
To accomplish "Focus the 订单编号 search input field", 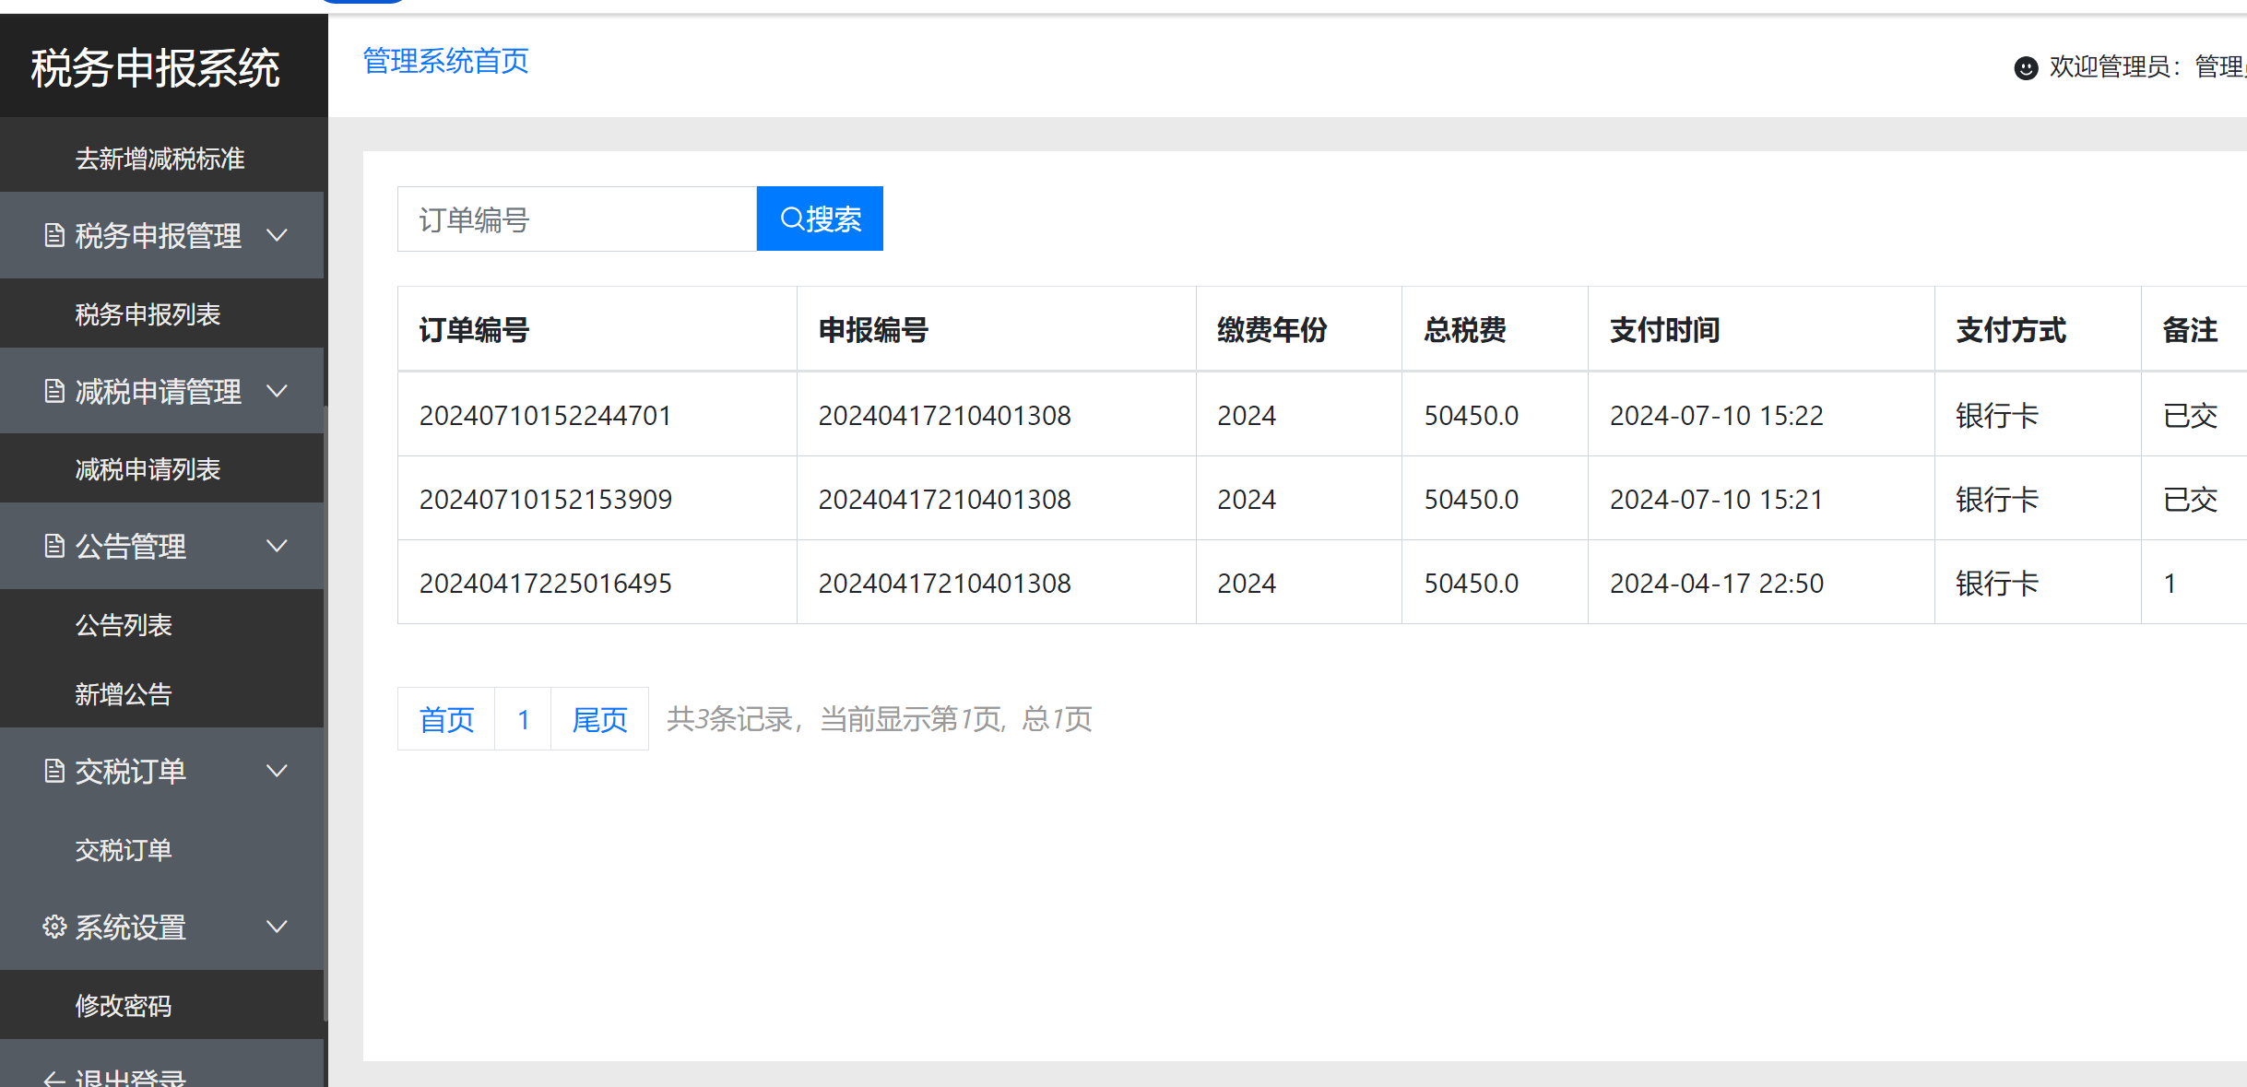I will (577, 219).
